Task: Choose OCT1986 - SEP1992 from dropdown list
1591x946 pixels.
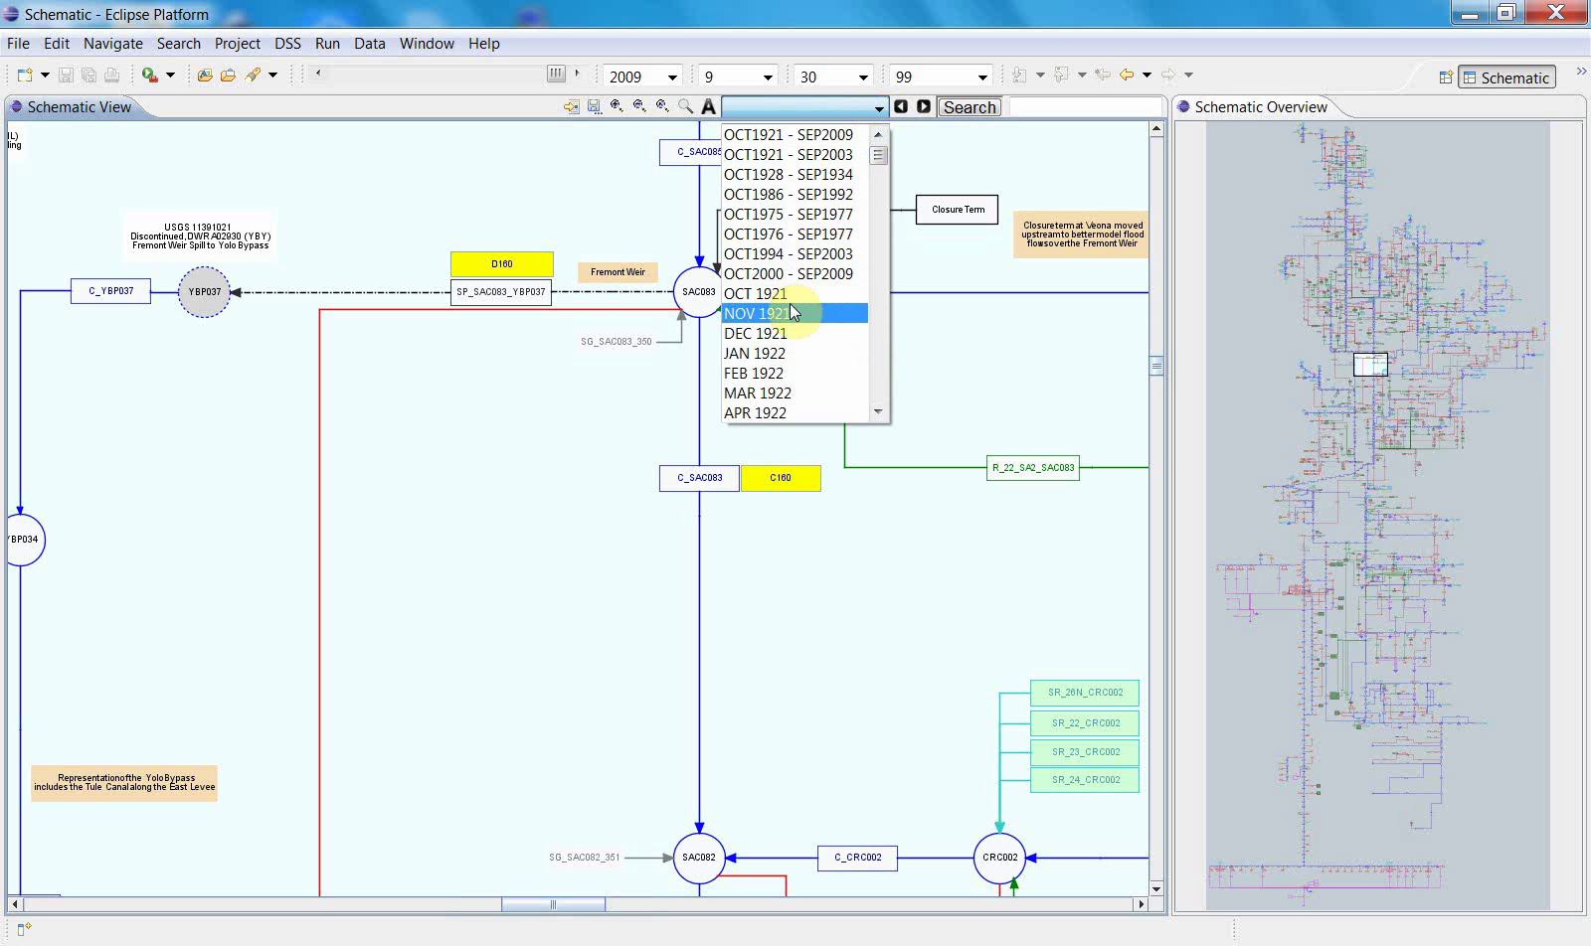Action: pos(795,195)
